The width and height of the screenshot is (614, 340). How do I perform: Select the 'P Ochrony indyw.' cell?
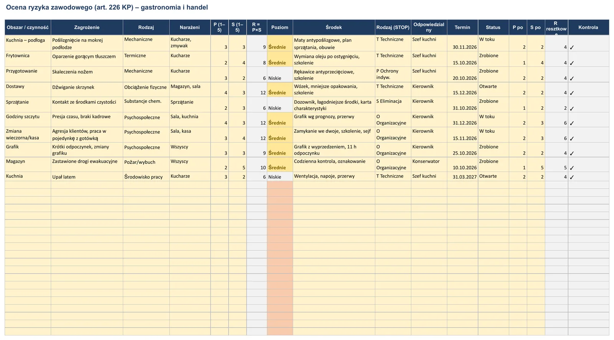[393, 74]
